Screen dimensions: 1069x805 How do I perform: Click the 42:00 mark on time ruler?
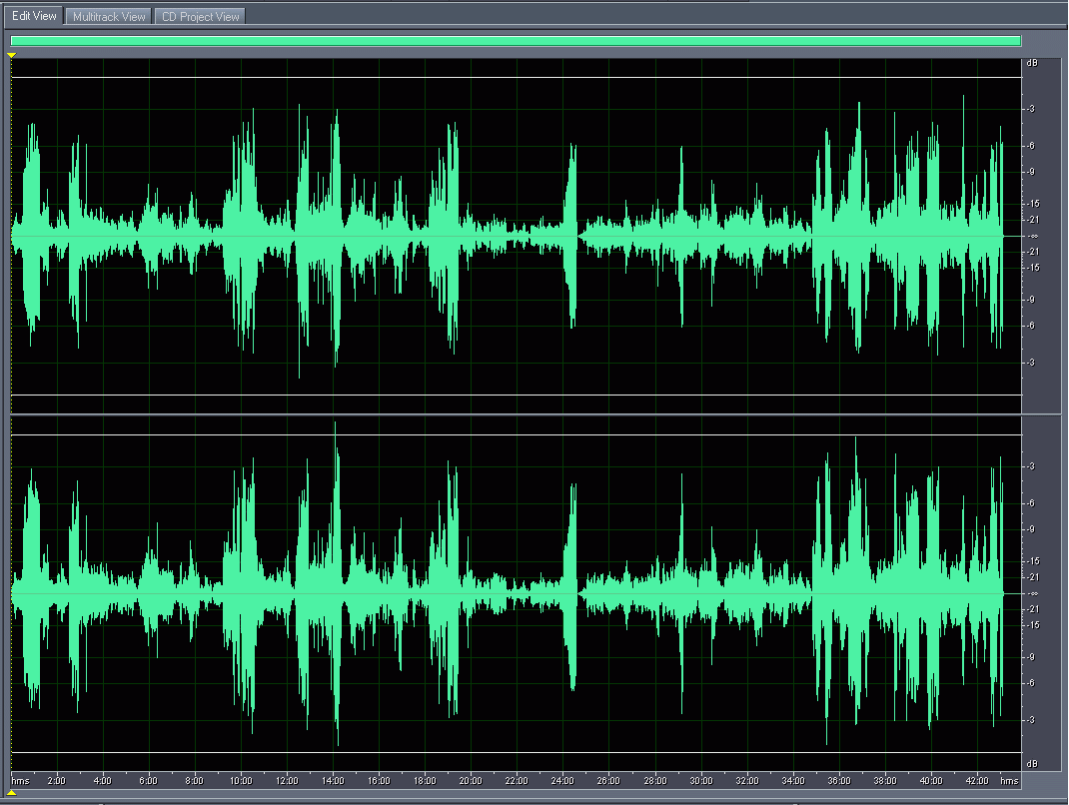[x=977, y=780]
